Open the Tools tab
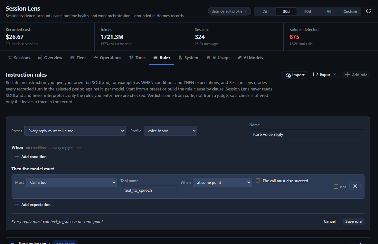The width and height of the screenshot is (378, 244). pos(137,58)
